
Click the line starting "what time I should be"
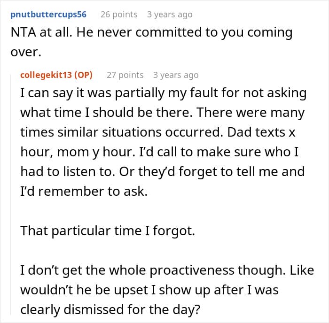[x=163, y=113]
